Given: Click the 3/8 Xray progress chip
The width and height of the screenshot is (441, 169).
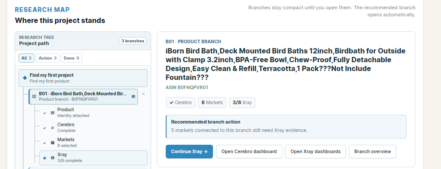Looking at the screenshot, I should tap(242, 102).
